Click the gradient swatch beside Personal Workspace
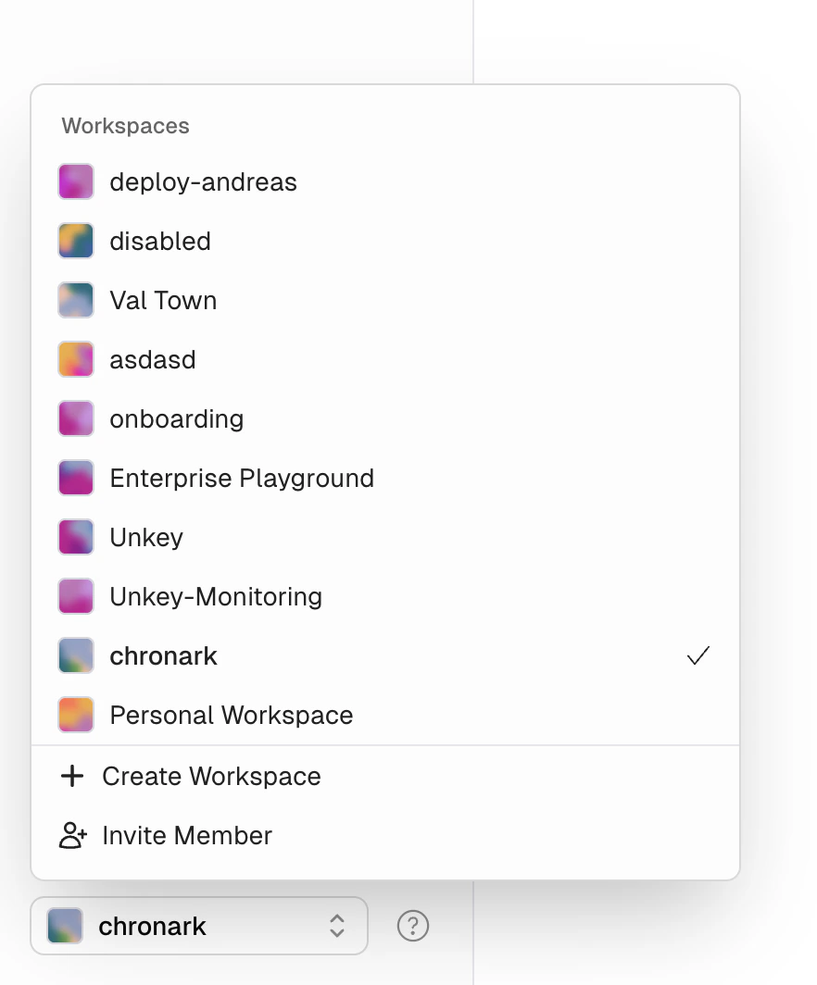817x985 pixels. (75, 715)
